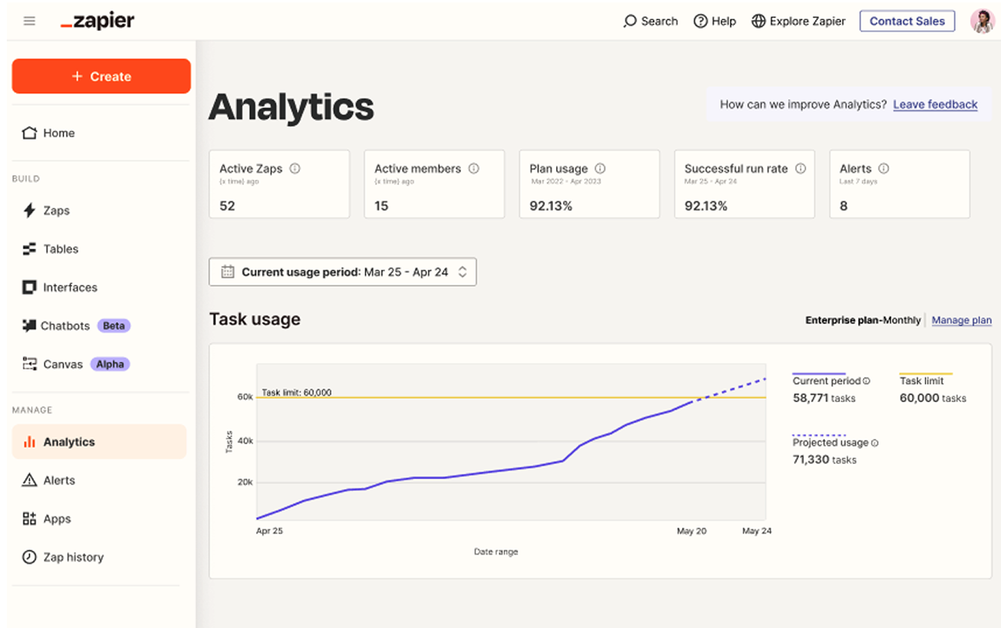
Task: Click info icon next to Plan usage
Action: 600,169
